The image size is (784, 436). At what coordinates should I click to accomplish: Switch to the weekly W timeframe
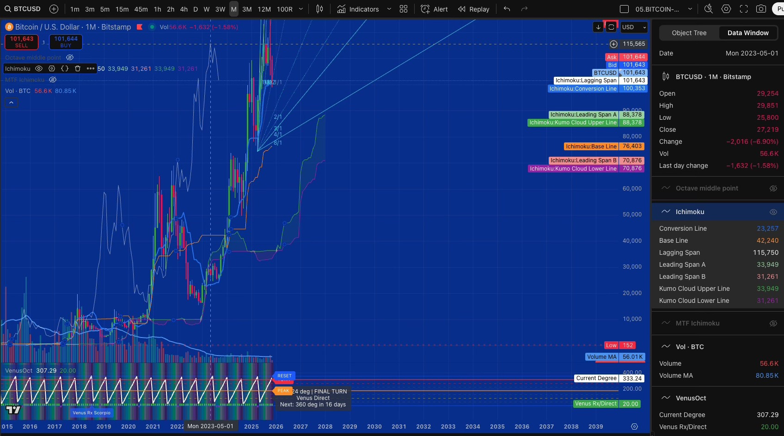207,9
